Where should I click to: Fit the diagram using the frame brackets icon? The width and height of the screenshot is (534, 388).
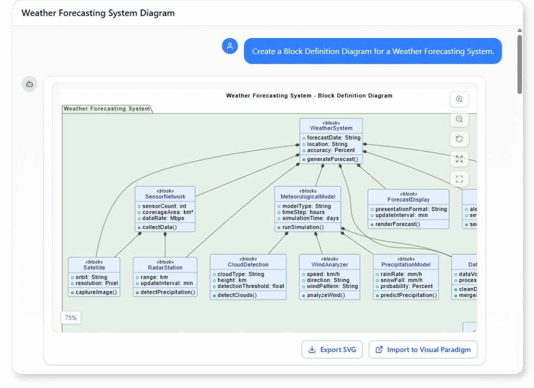click(x=459, y=179)
